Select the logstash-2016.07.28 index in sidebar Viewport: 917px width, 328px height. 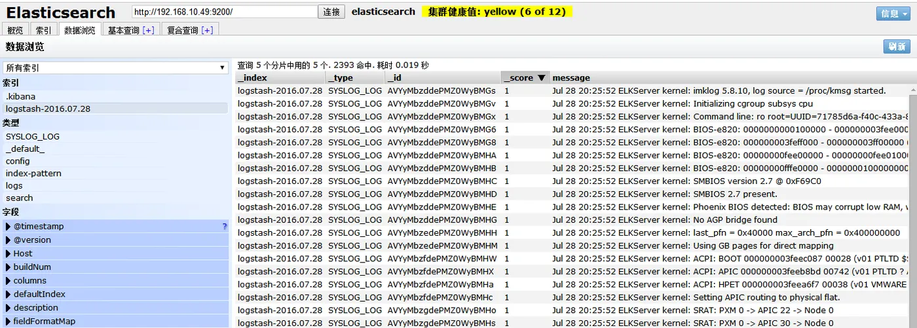pyautogui.click(x=115, y=109)
